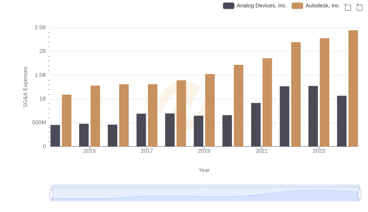Click the 1B y-axis label

43,99
